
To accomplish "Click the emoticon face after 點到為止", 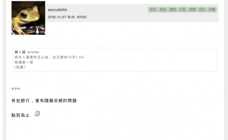I will 37,113.
